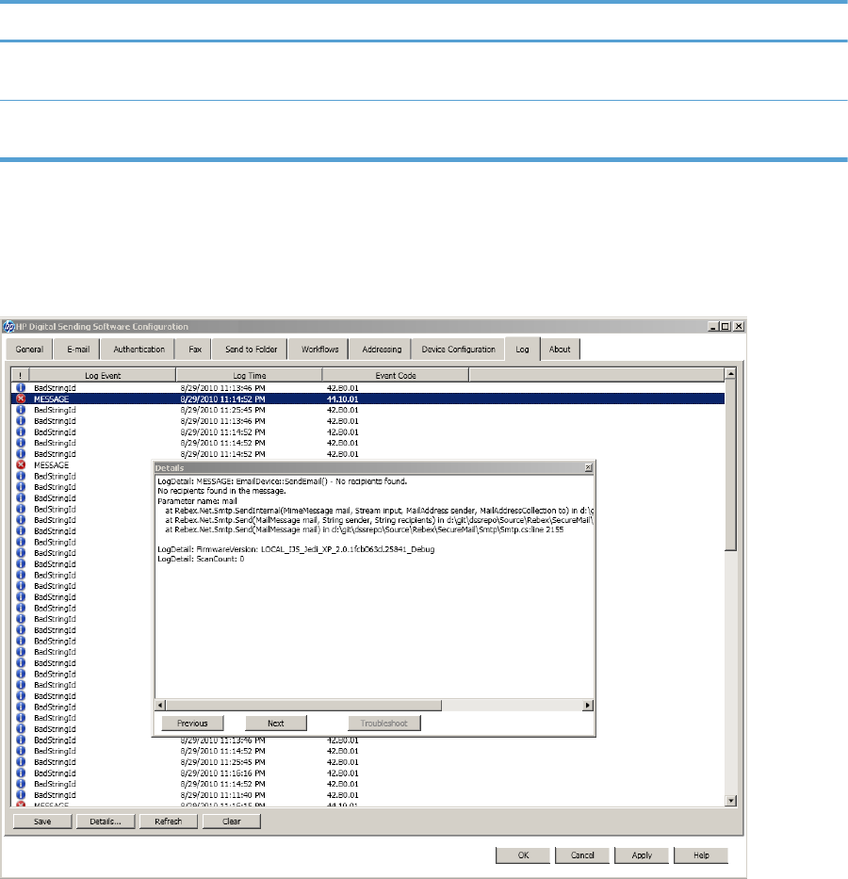This screenshot has height=879, width=848.
Task: Click the 'Parameter name: mail' line
Action: click(x=197, y=501)
